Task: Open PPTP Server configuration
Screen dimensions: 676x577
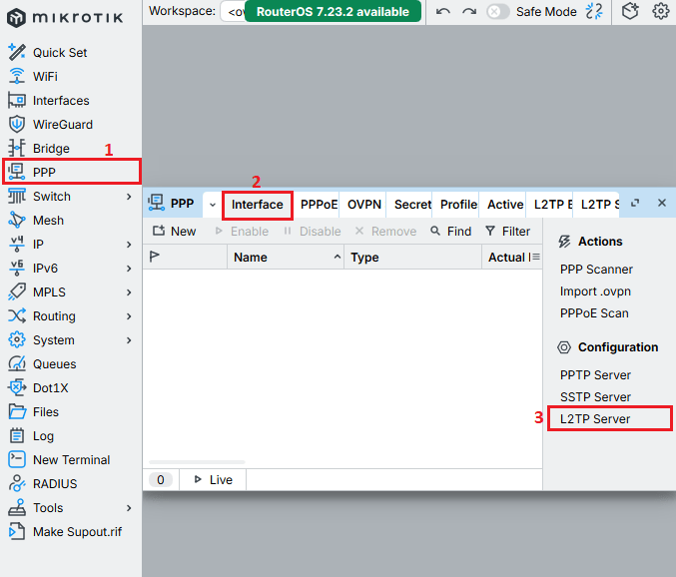Action: 595,375
